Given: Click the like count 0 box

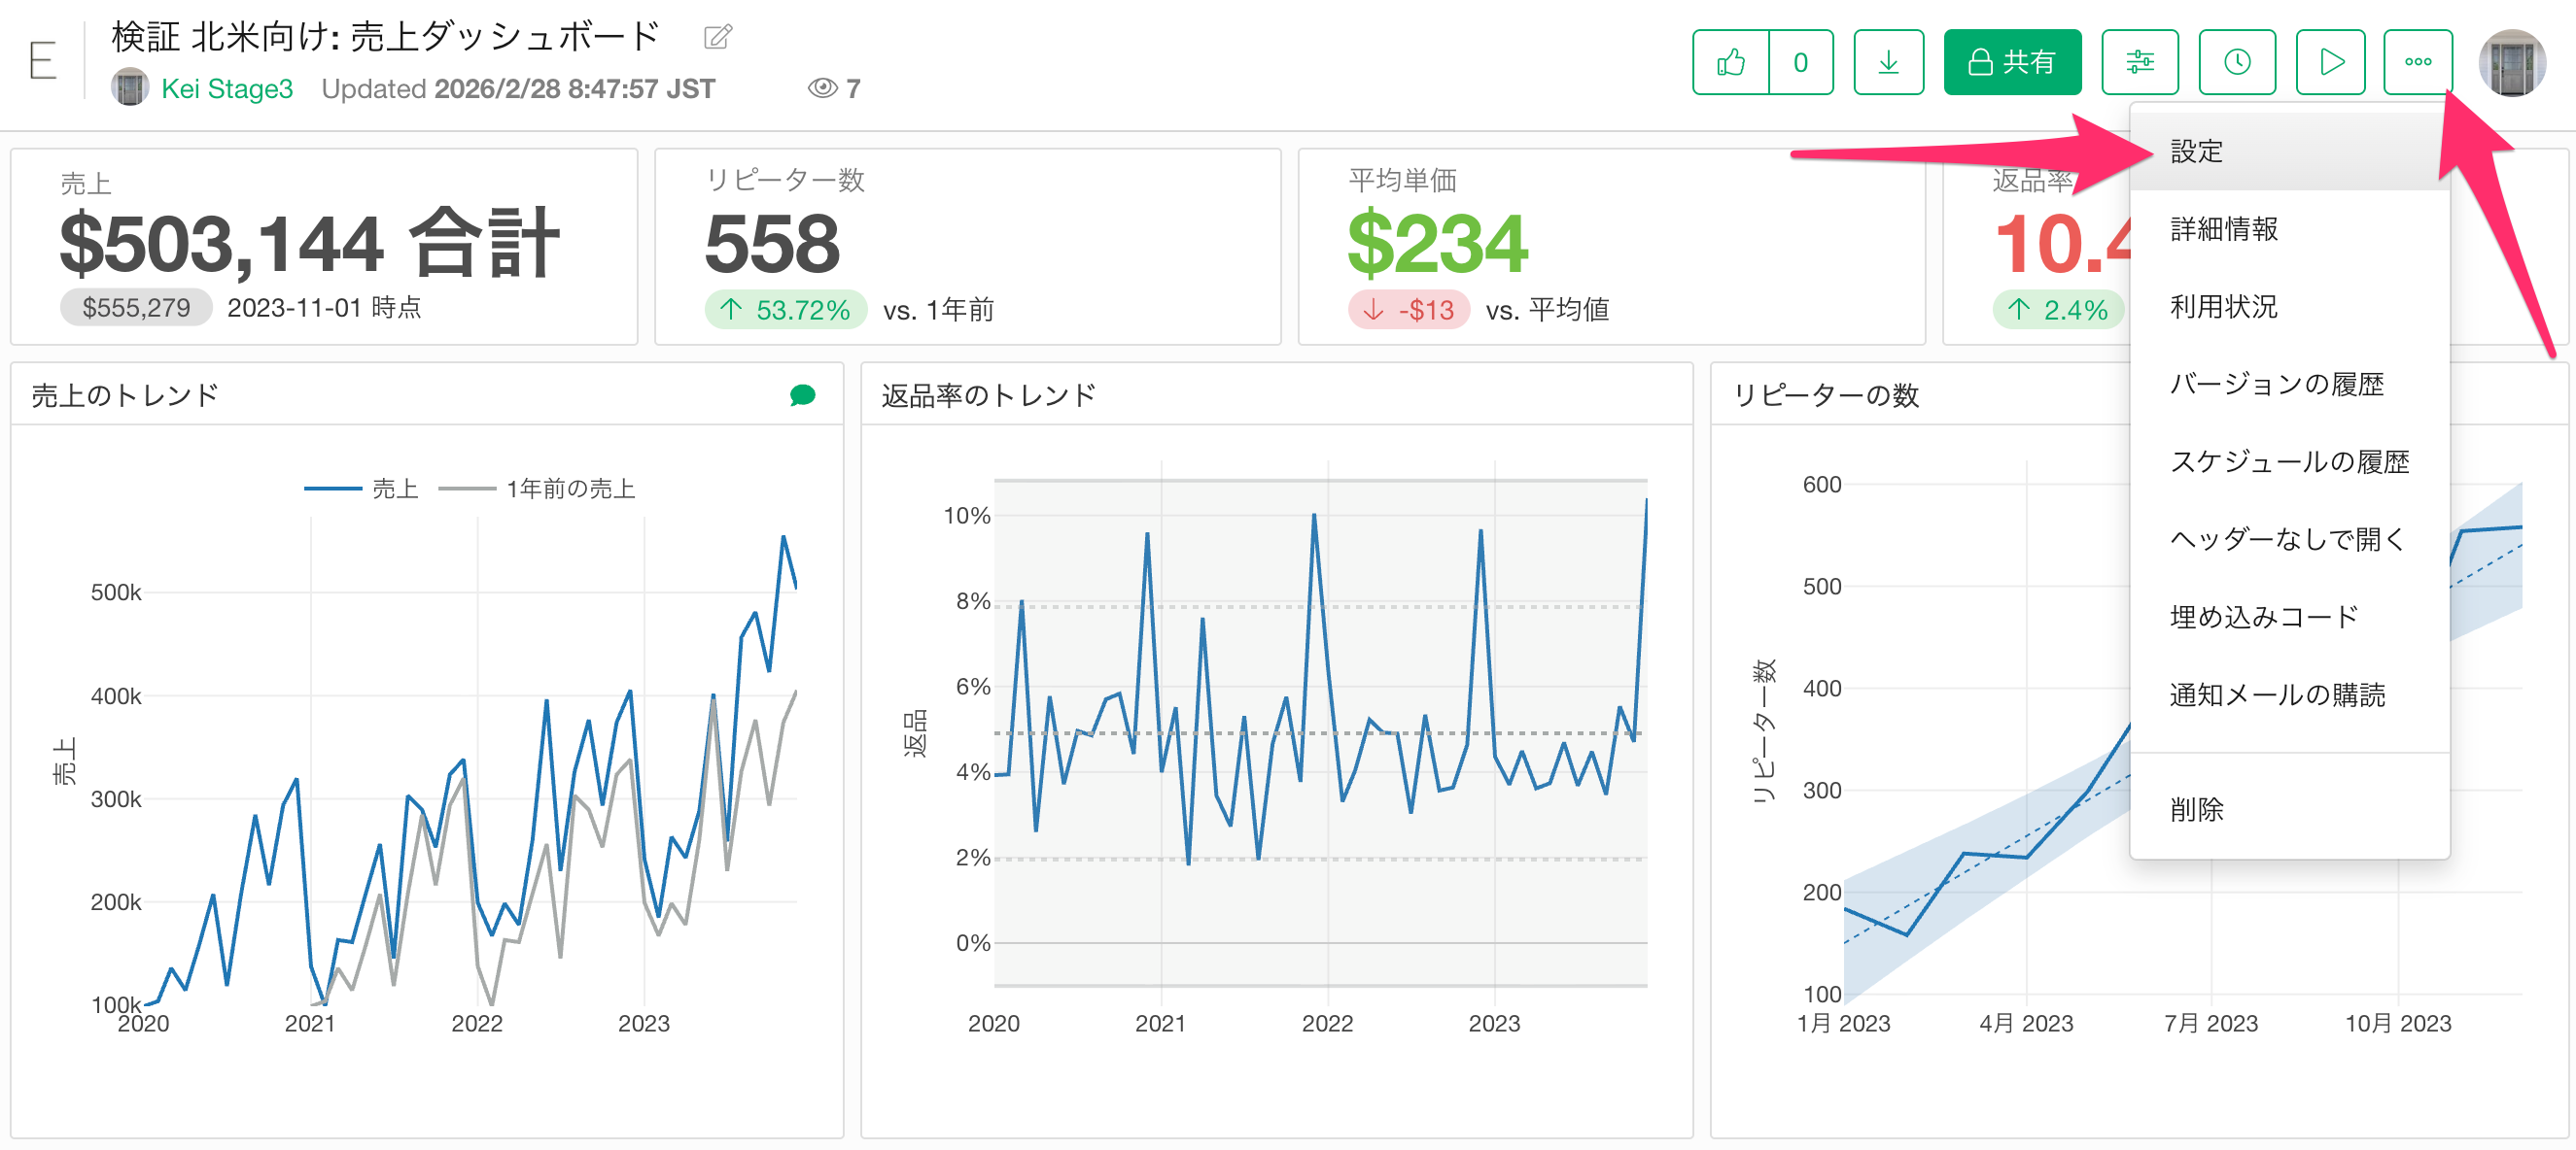Looking at the screenshot, I should 1800,62.
